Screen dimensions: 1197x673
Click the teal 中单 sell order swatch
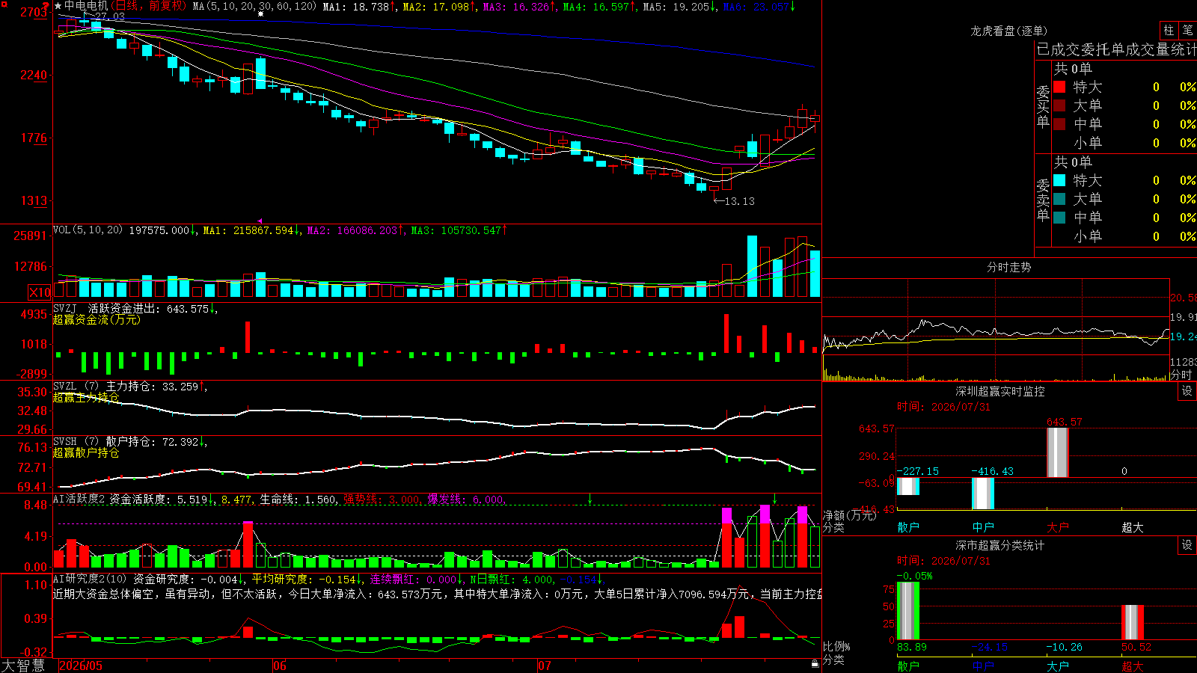click(1059, 217)
